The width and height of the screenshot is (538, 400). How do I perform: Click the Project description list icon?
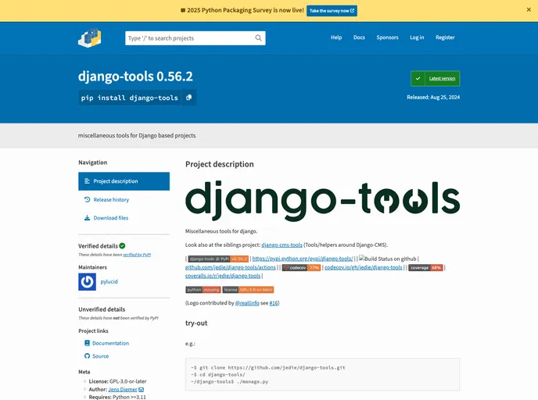[87, 181]
